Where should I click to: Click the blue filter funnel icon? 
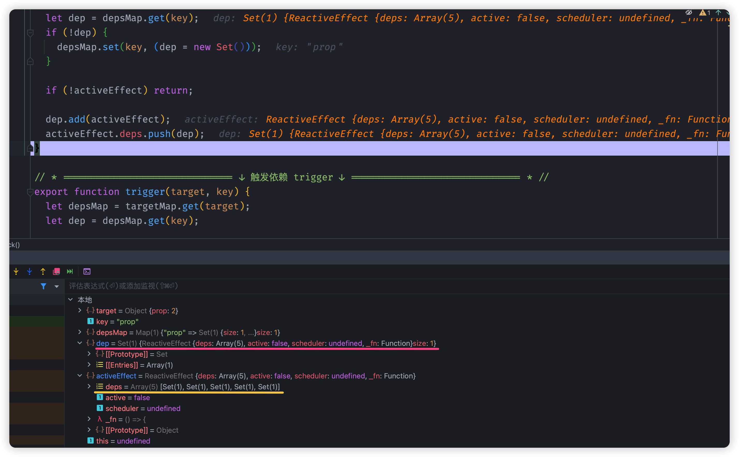tap(43, 286)
